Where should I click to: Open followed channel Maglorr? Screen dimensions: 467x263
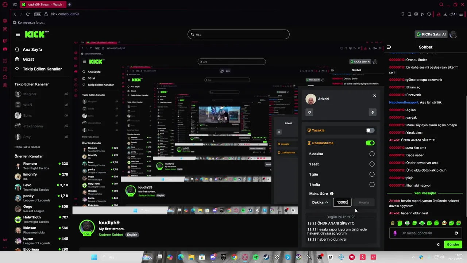pyautogui.click(x=42, y=94)
